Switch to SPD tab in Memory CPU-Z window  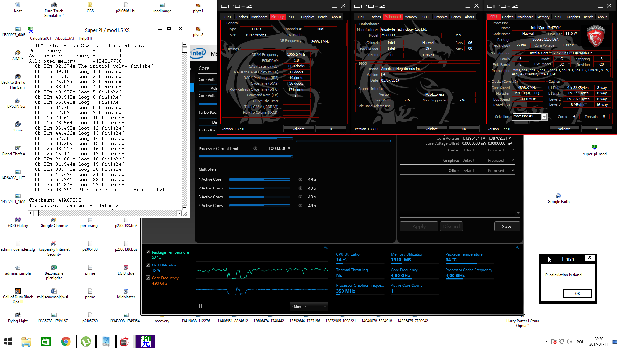292,17
